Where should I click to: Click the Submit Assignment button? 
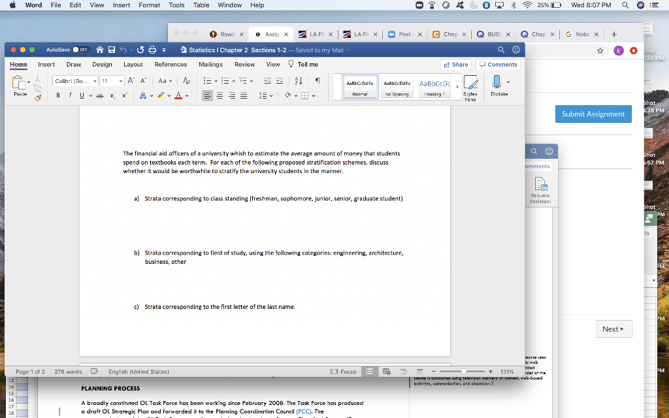(x=593, y=114)
